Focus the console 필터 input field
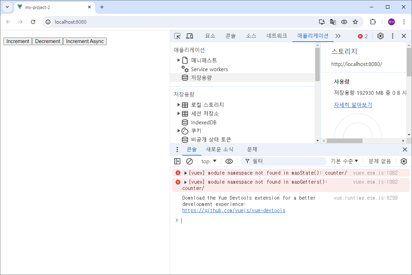The width and height of the screenshot is (412, 275). click(284, 161)
